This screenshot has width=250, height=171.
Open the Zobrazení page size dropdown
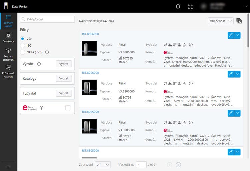tap(103, 165)
